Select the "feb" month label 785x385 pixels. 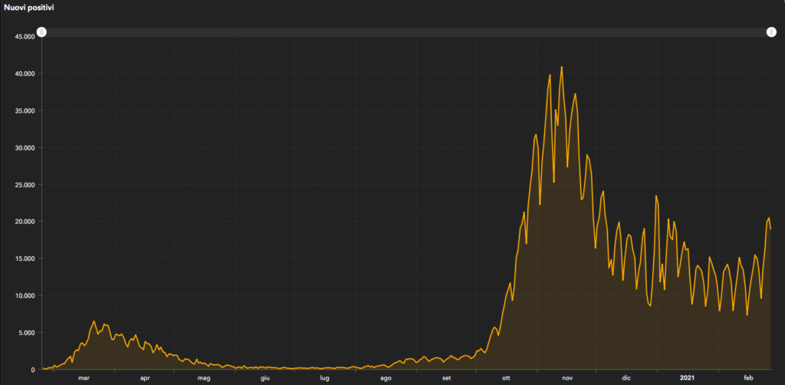pyautogui.click(x=748, y=378)
